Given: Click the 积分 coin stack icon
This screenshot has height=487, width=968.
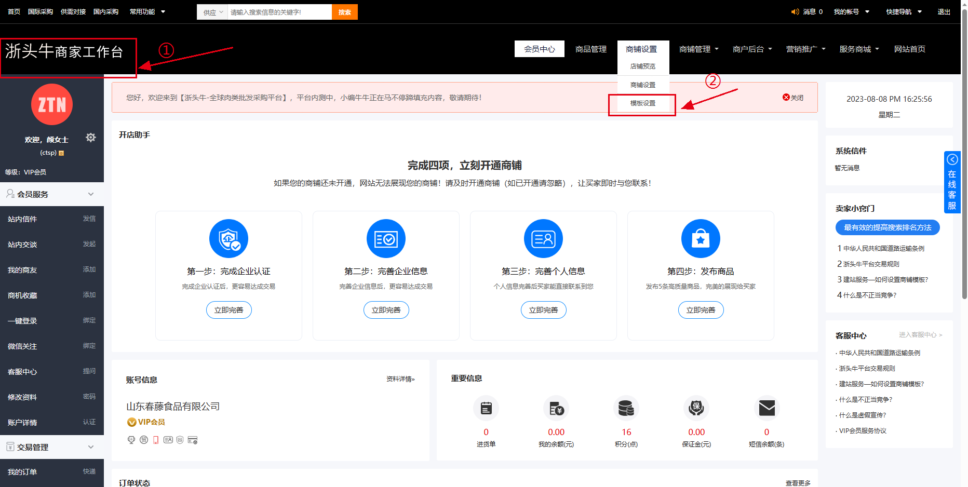Looking at the screenshot, I should 626,409.
